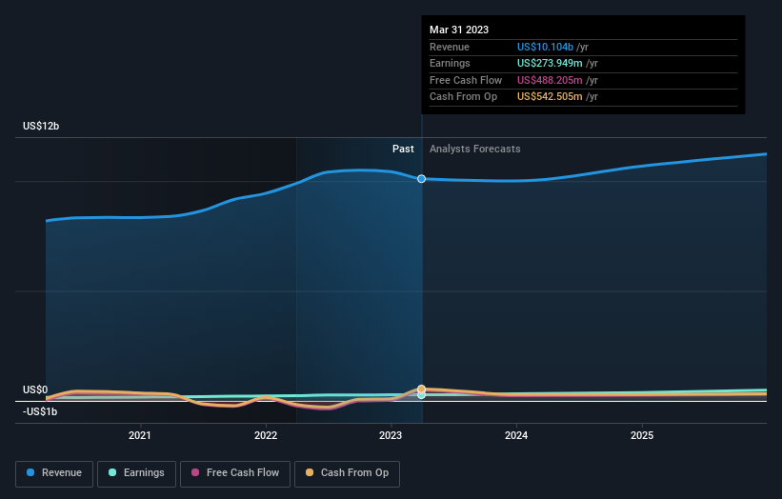
Task: Select the 2025 x-axis label
Action: pyautogui.click(x=642, y=435)
